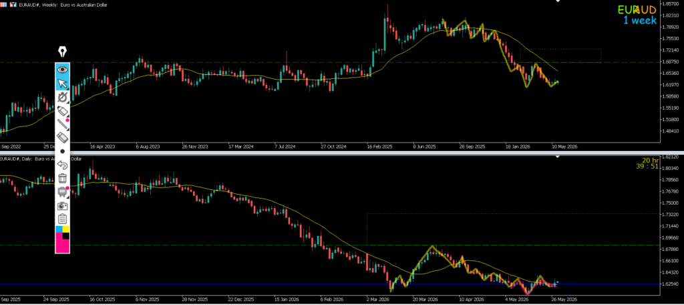Pick the cyan color swatch
Image resolution: width=684 pixels, height=305 pixels.
pyautogui.click(x=59, y=229)
